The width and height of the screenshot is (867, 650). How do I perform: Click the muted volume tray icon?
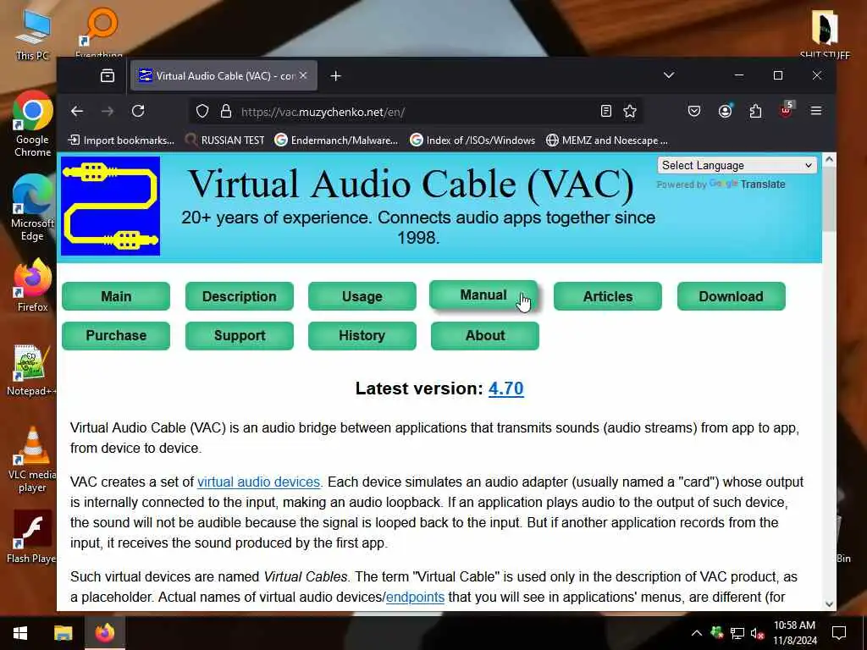(758, 634)
